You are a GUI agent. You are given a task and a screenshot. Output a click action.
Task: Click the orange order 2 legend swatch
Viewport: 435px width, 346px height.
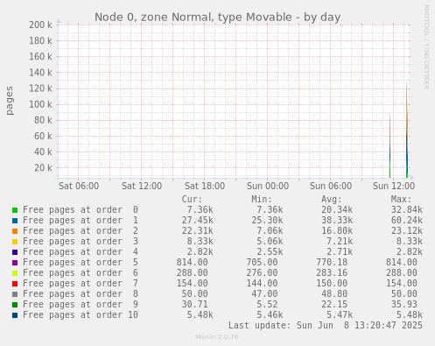click(x=15, y=231)
